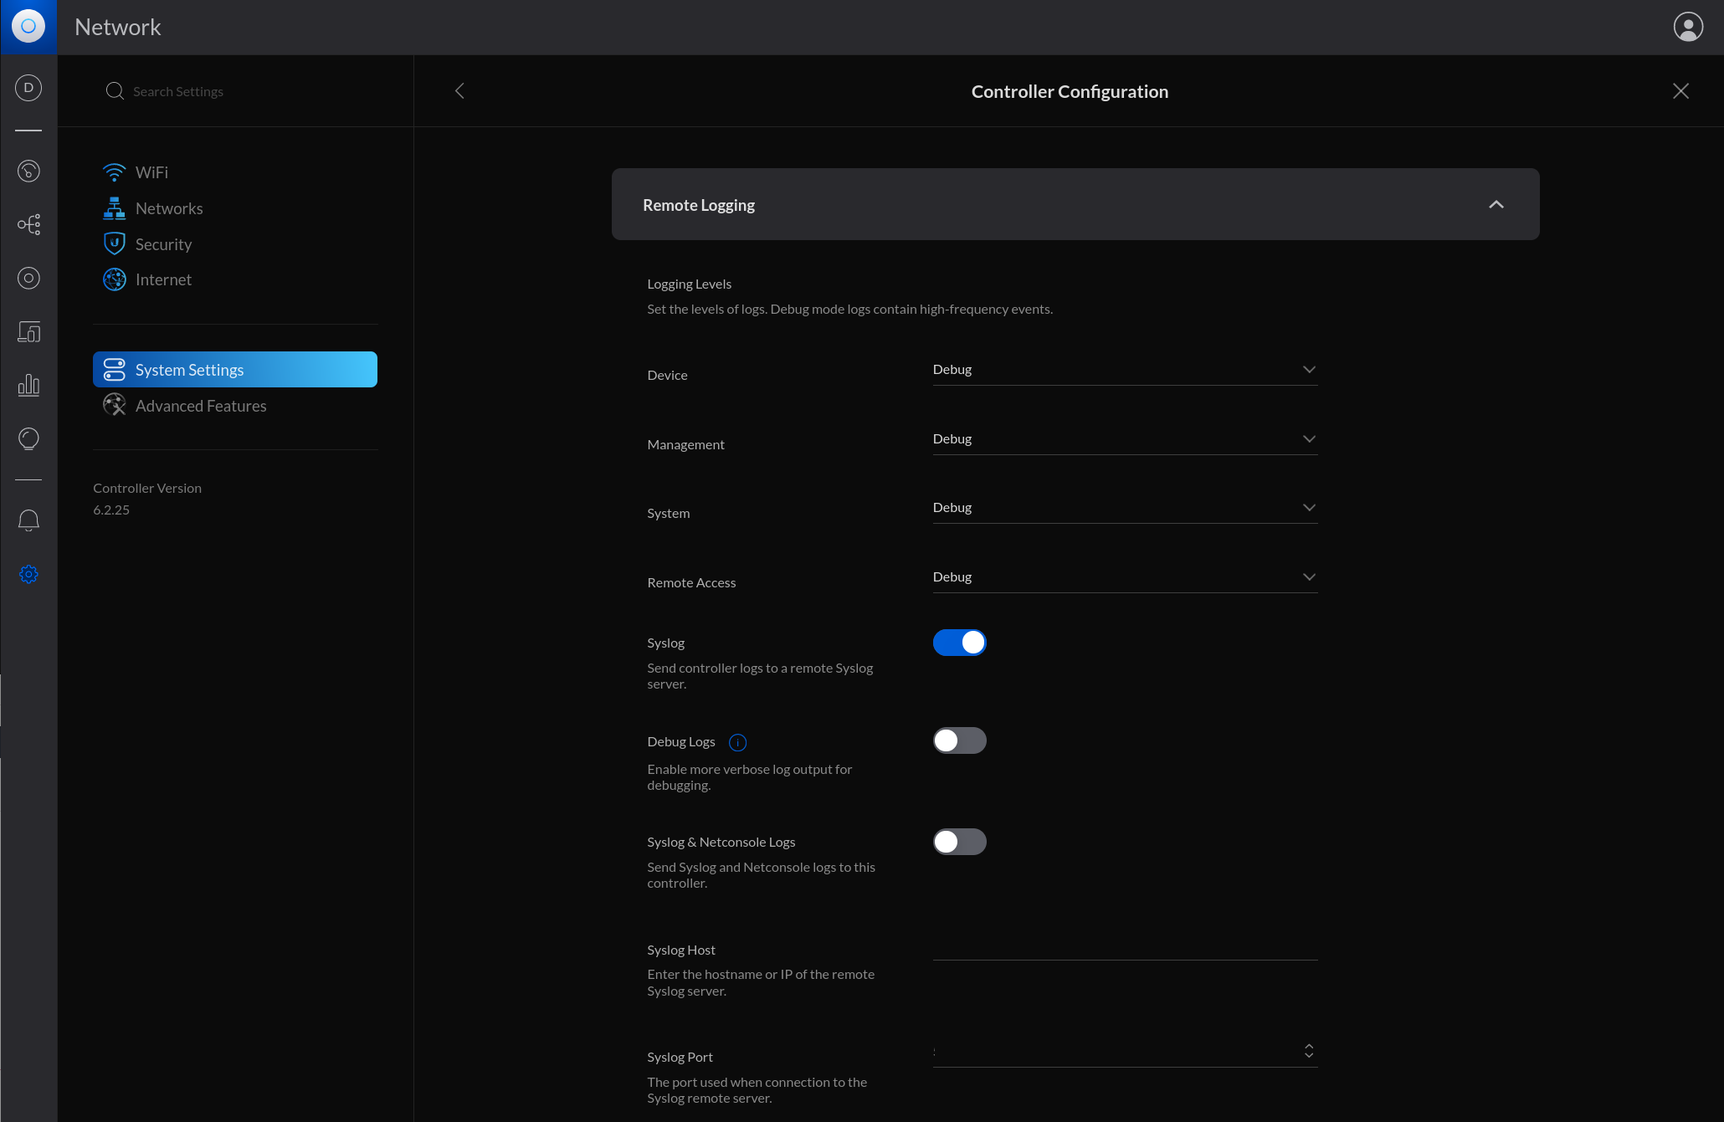Open the Dashboard icon in left sidebar
Screen dimensions: 1724x1122
[28, 172]
